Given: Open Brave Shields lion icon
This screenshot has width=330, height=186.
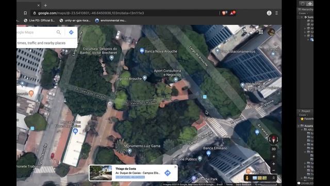Looking at the screenshot, I should 224,13.
